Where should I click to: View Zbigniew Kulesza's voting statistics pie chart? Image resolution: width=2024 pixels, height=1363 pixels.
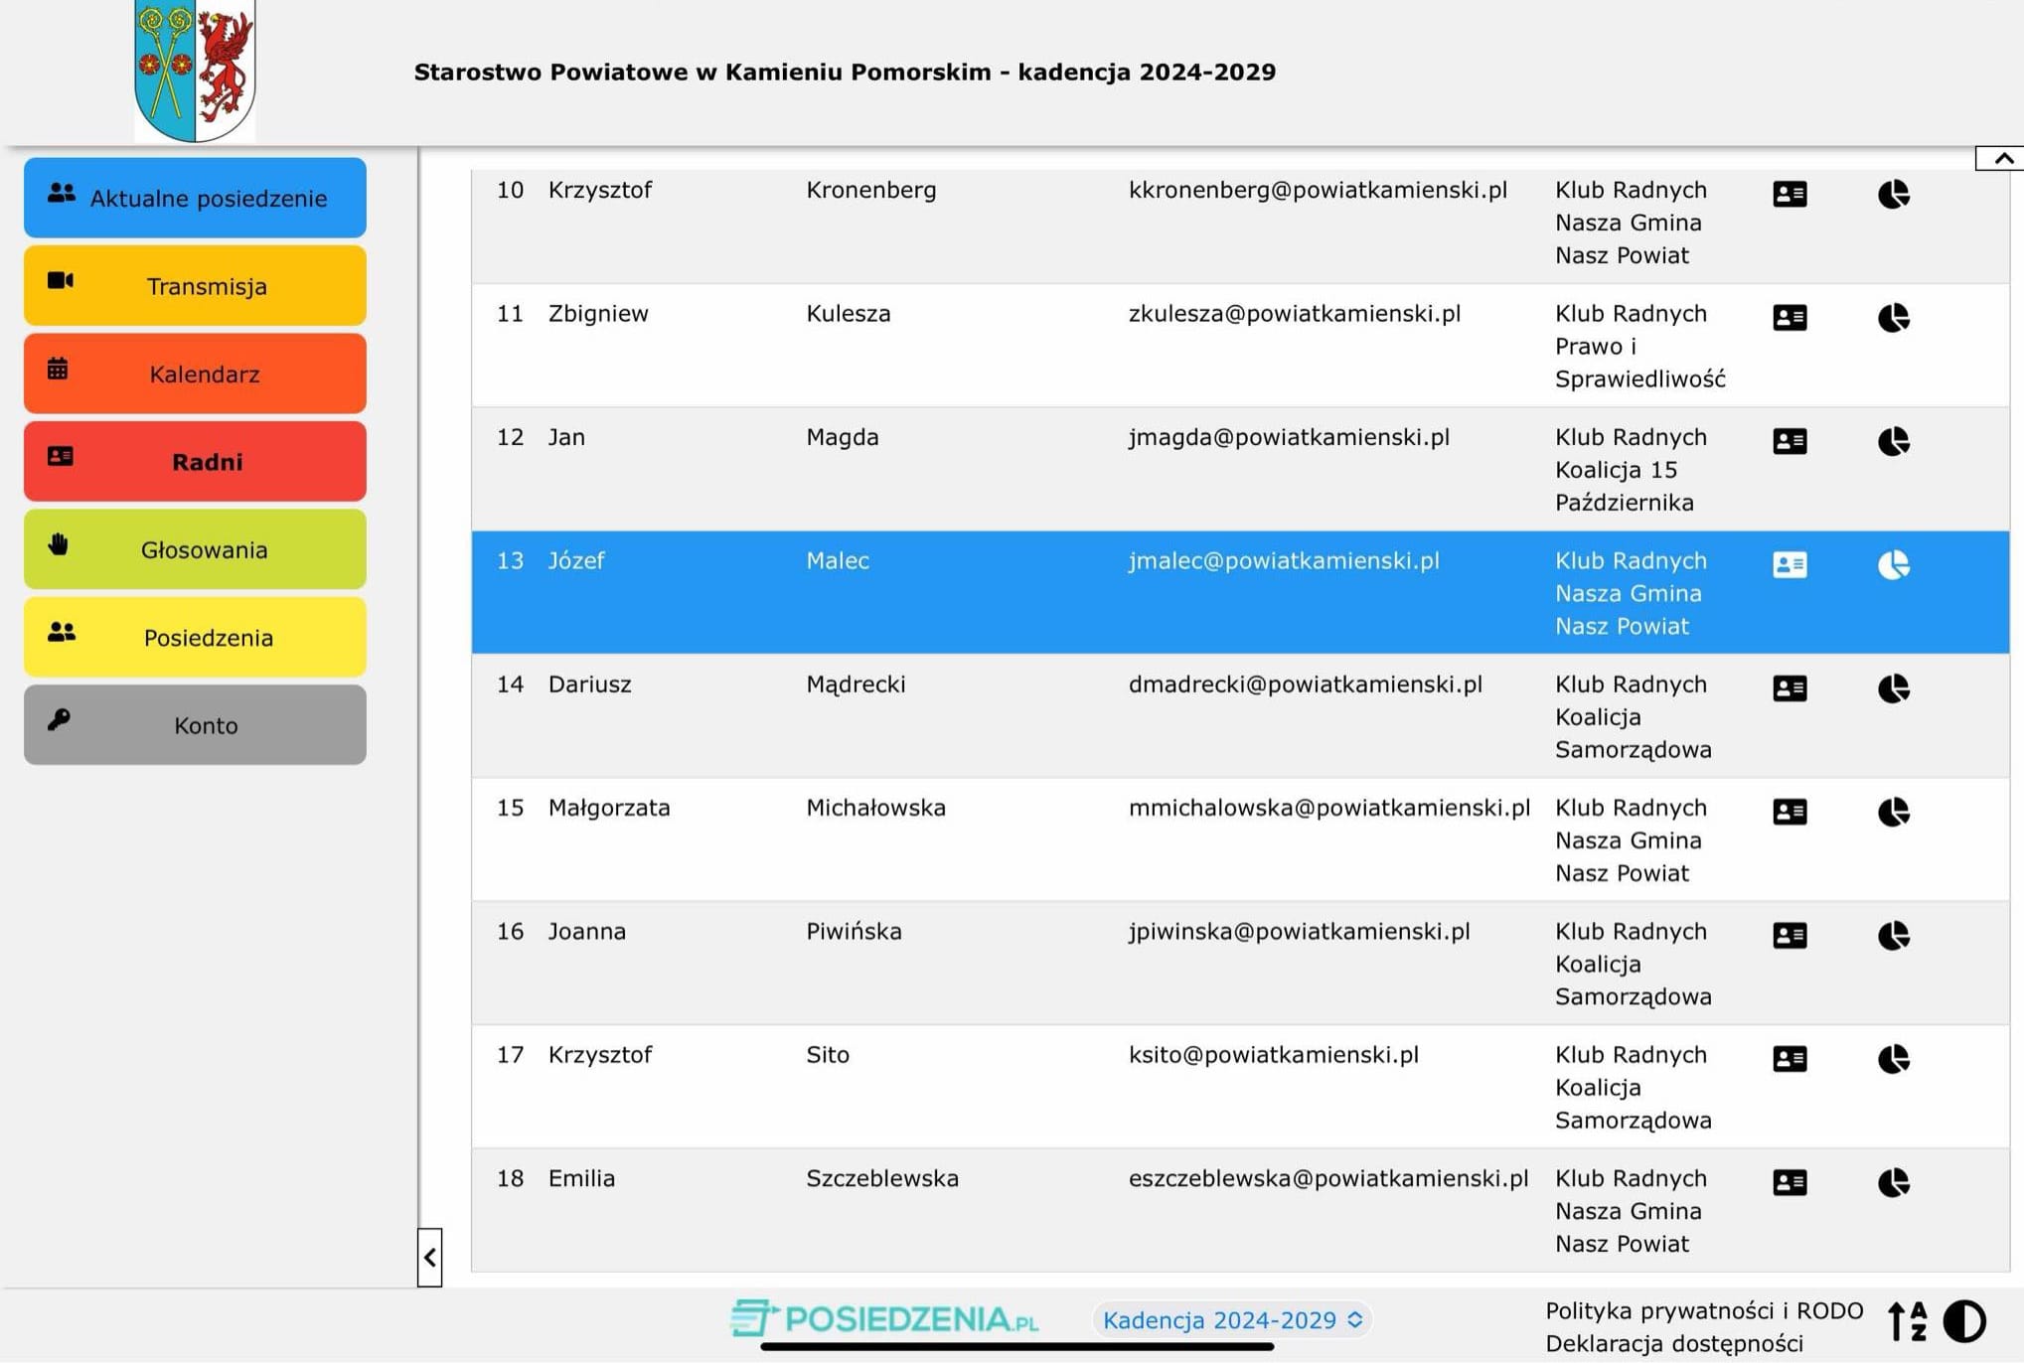(1893, 318)
